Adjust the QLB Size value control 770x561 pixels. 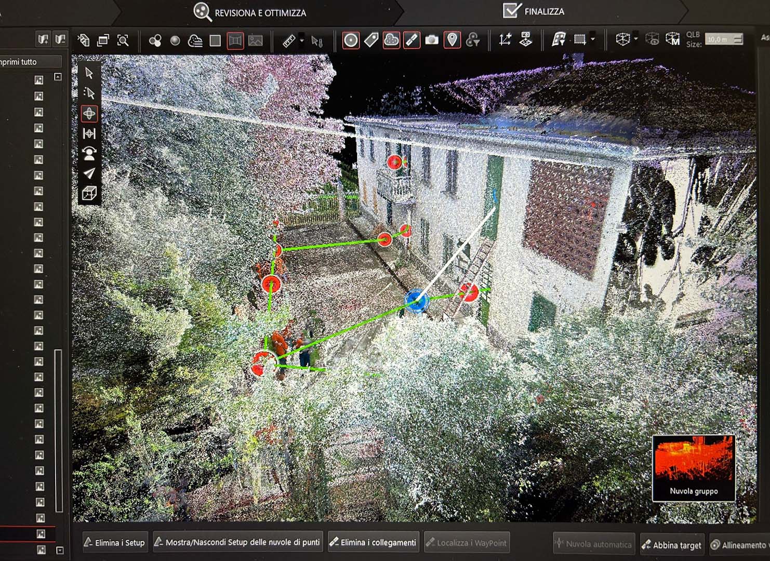click(x=724, y=39)
